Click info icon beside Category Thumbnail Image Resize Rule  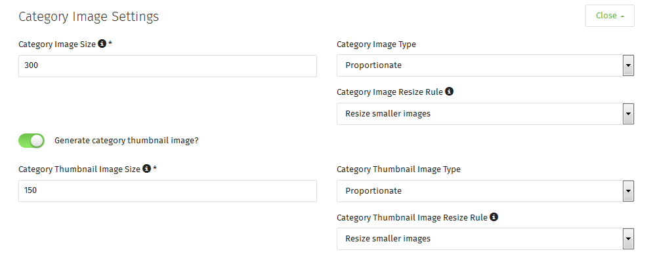pos(494,217)
